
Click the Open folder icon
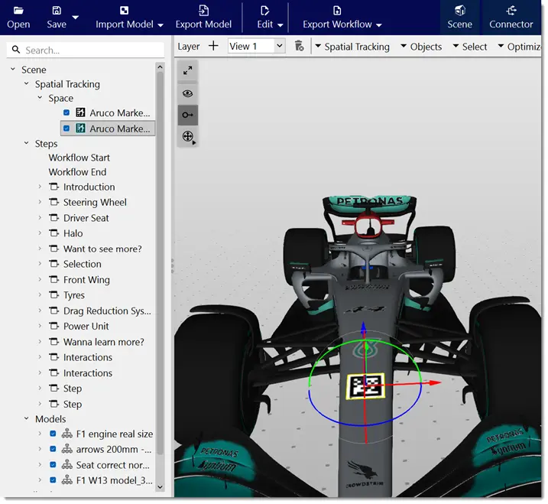[18, 11]
